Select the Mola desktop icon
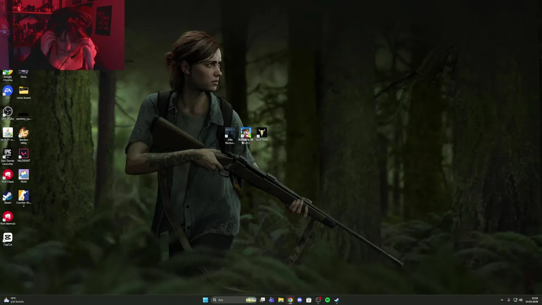Viewport: 542px width, 305px height. (x=24, y=74)
